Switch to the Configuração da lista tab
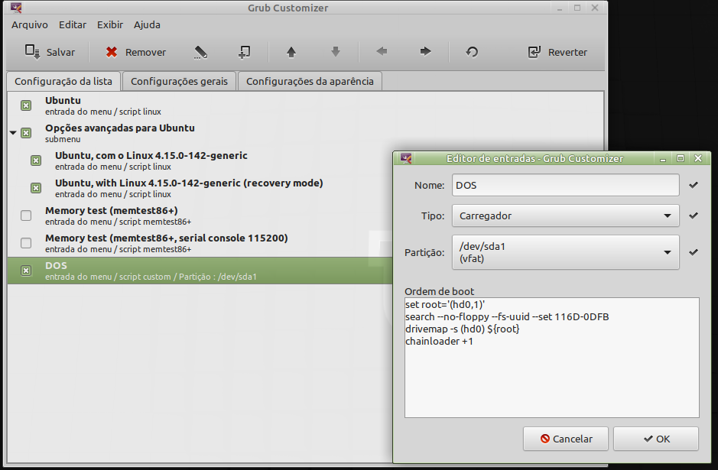718x470 pixels. tap(63, 81)
